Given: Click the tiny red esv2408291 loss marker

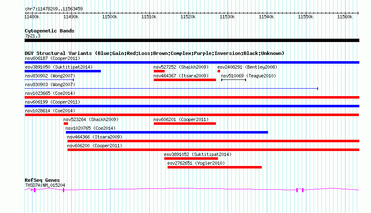Looking at the screenshot, I should pyautogui.click(x=219, y=71).
